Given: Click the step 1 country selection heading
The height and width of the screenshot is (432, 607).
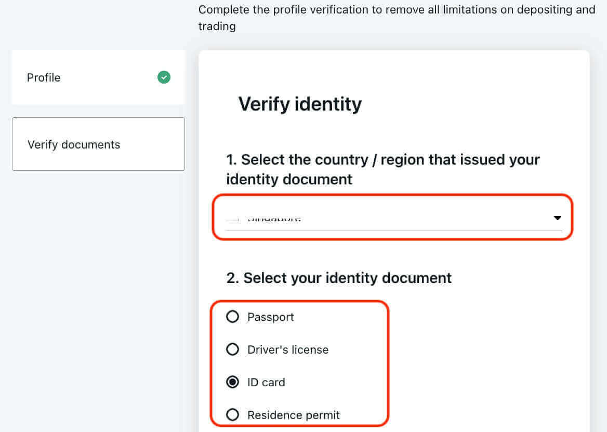Looking at the screenshot, I should pyautogui.click(x=383, y=169).
